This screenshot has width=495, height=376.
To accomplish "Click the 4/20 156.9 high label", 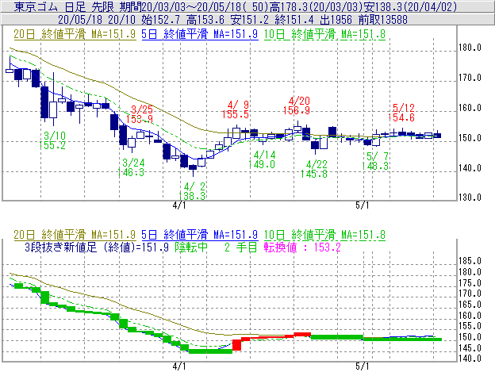I will click(x=297, y=106).
